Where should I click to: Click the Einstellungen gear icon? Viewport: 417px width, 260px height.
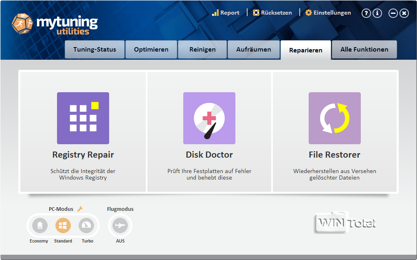(x=309, y=13)
